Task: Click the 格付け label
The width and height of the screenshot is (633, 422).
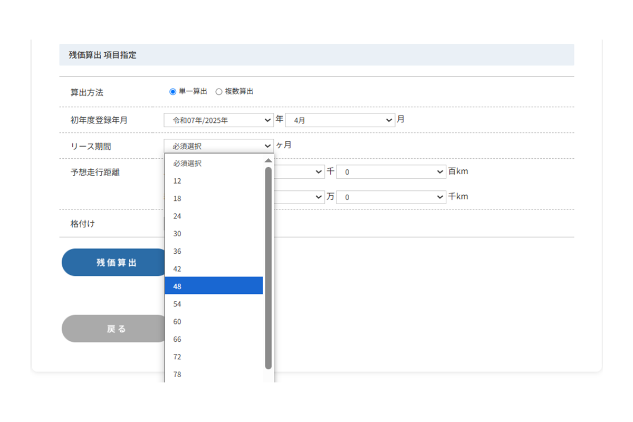Action: pos(83,224)
